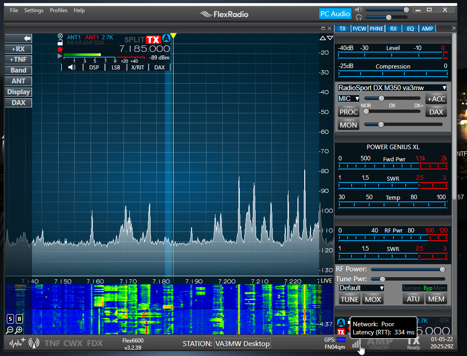
Task: Toggle the slice lock padlock icon
Action: click(60, 42)
